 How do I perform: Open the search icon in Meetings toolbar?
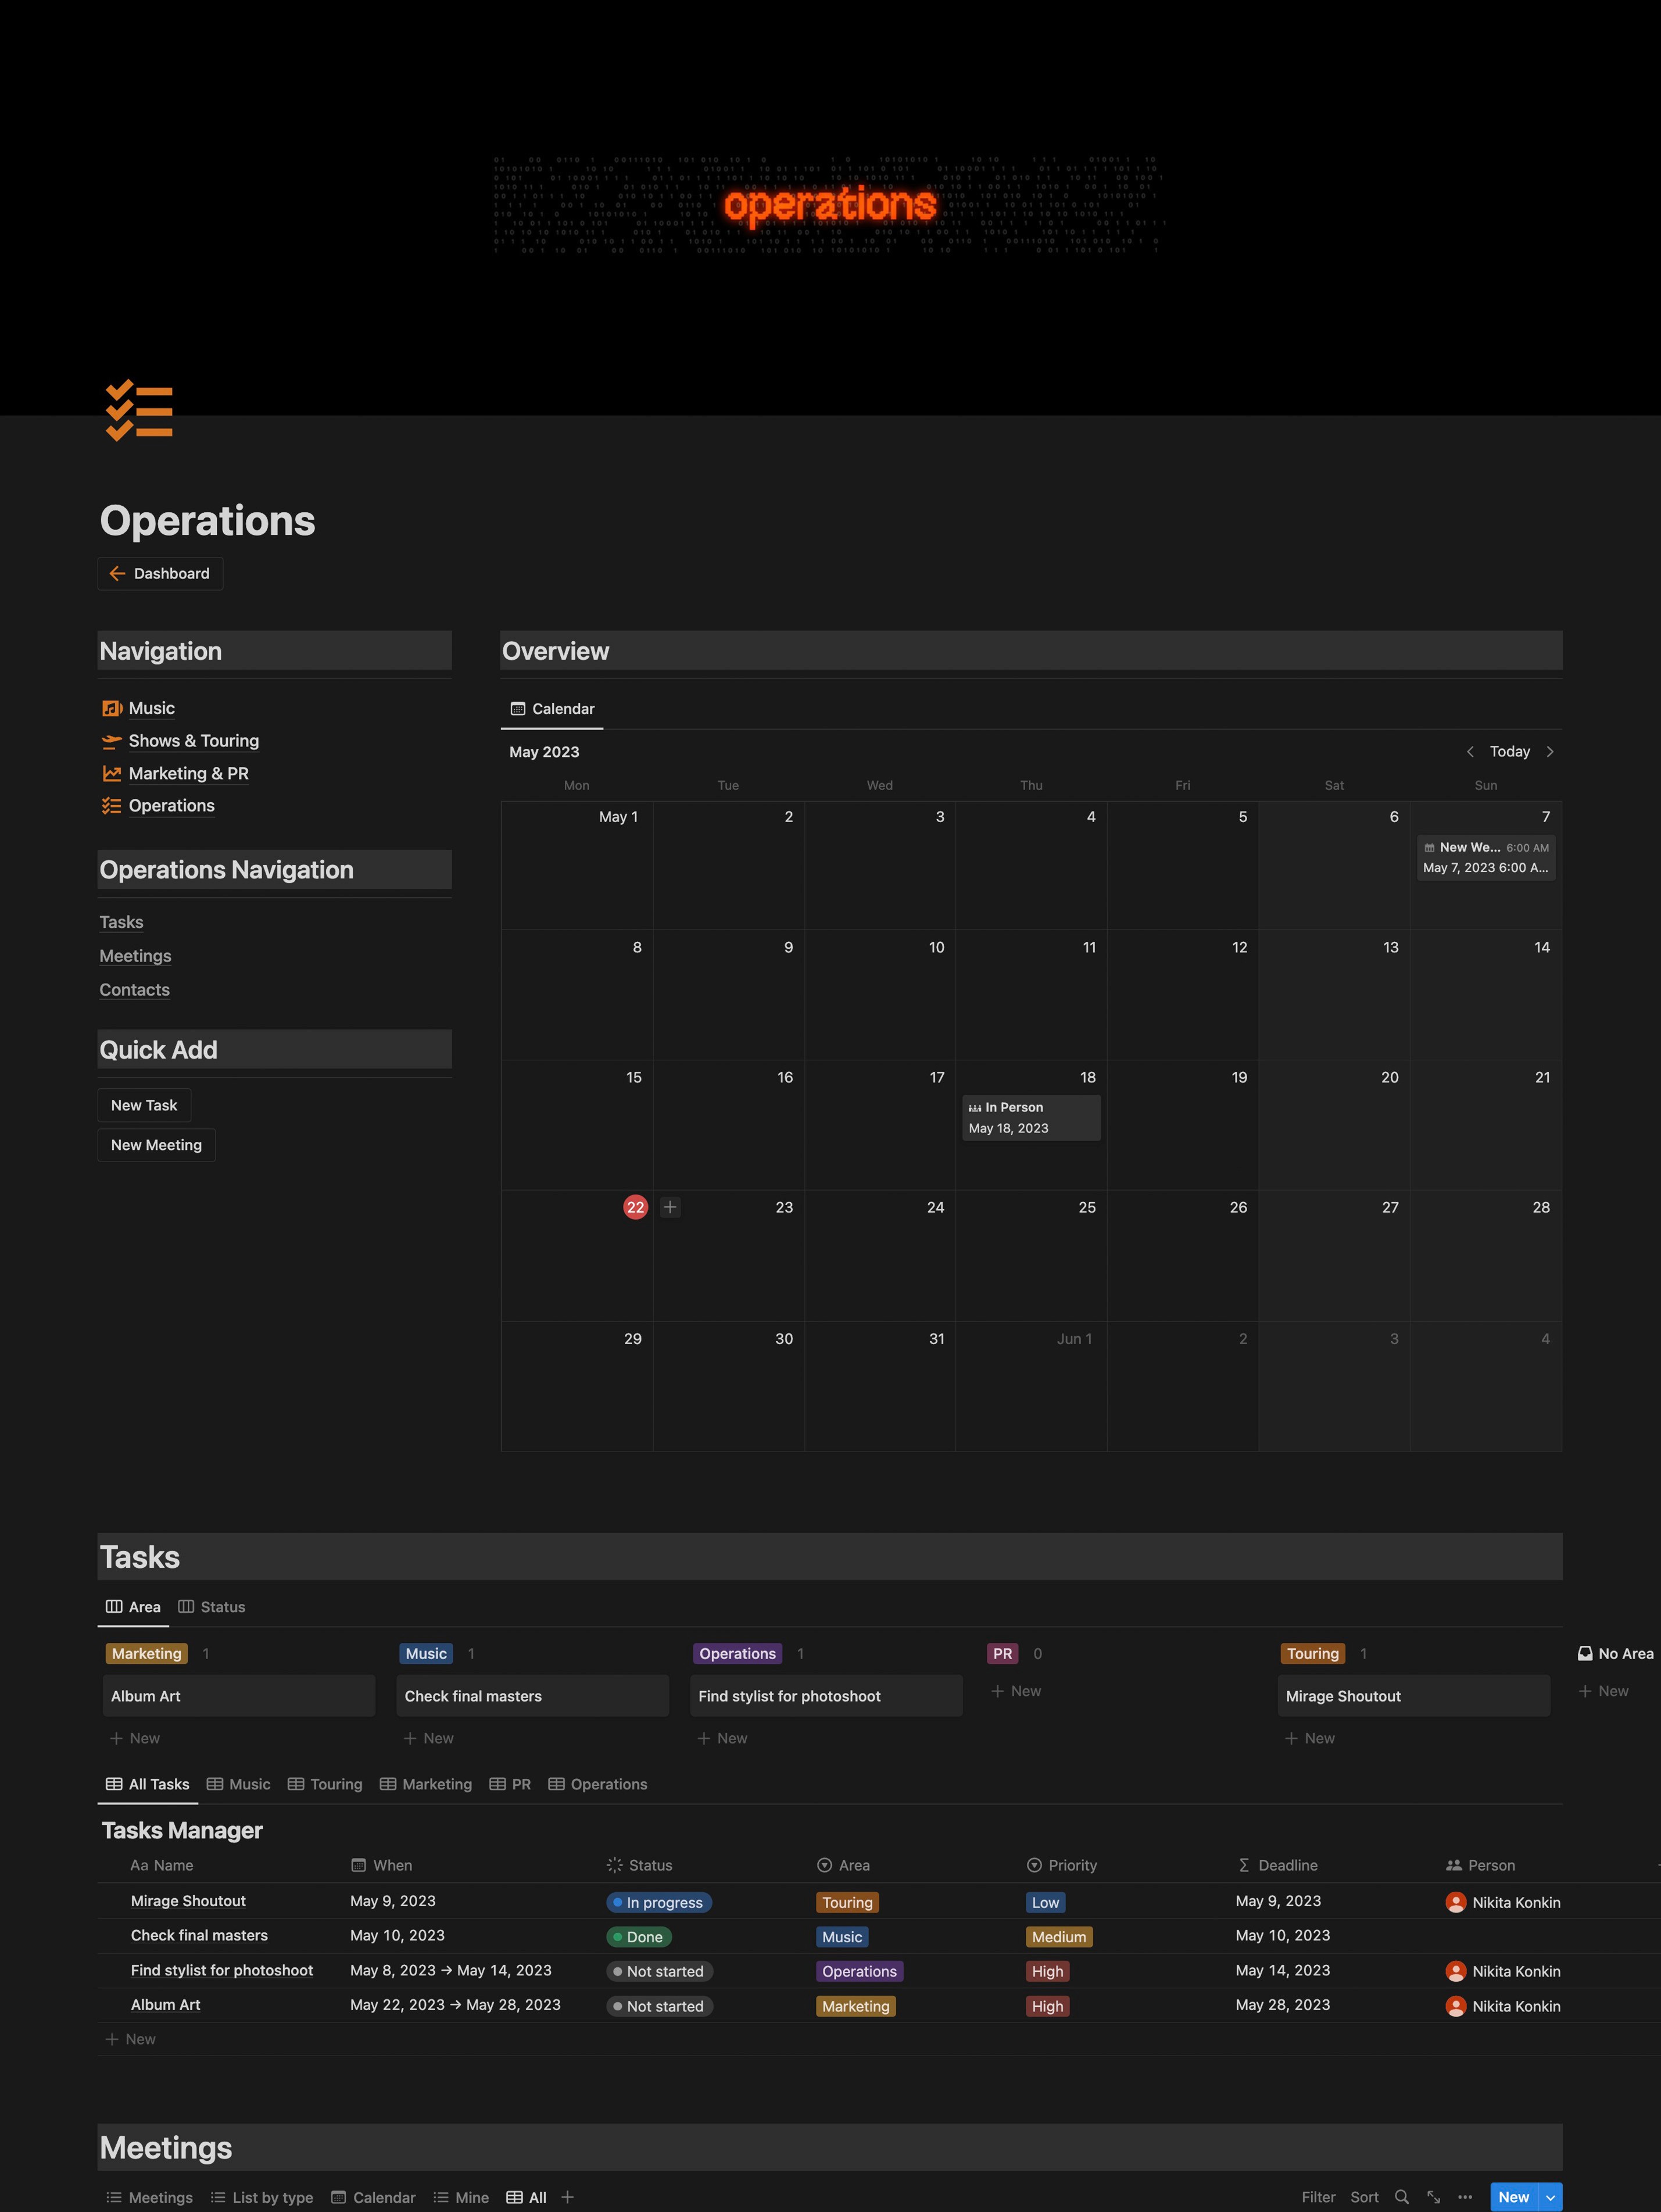point(1401,2197)
